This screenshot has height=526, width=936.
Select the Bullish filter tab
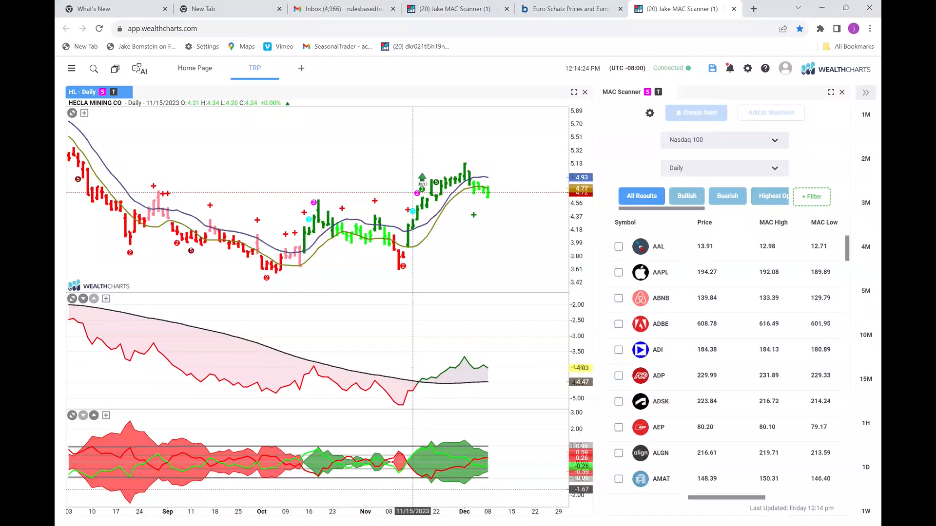686,196
